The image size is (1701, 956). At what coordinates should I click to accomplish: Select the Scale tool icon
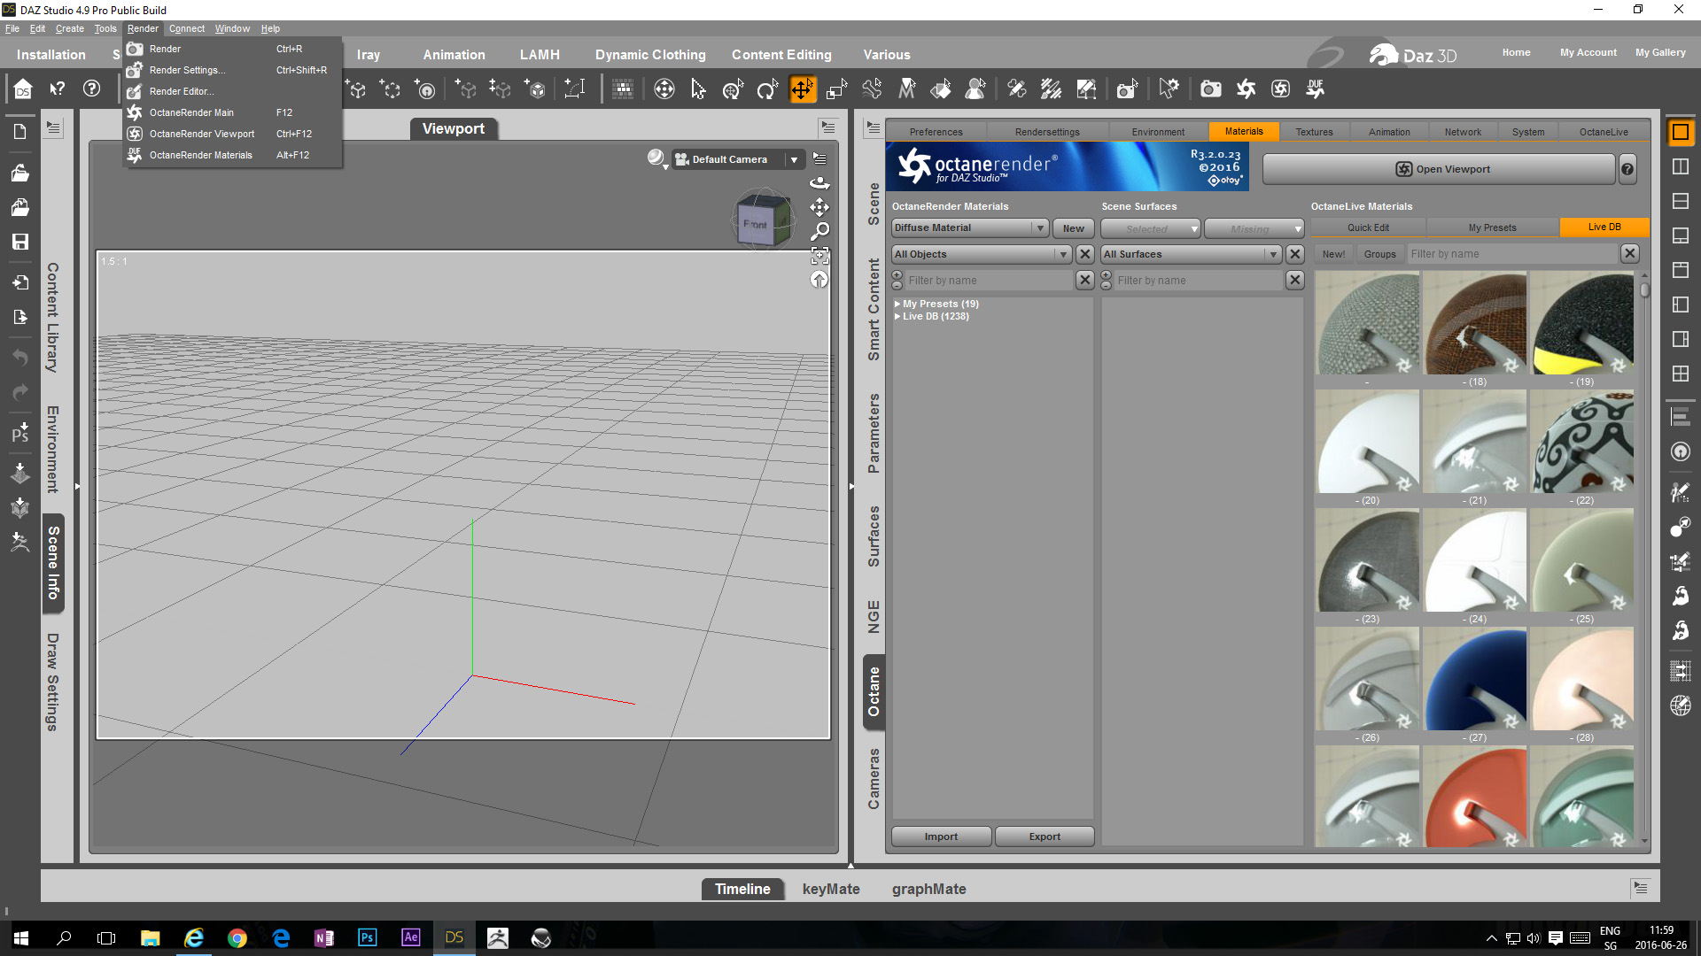pos(836,89)
